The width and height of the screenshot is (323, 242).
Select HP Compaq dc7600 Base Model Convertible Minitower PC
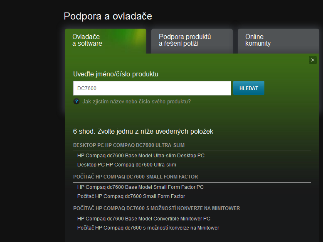coord(143,219)
